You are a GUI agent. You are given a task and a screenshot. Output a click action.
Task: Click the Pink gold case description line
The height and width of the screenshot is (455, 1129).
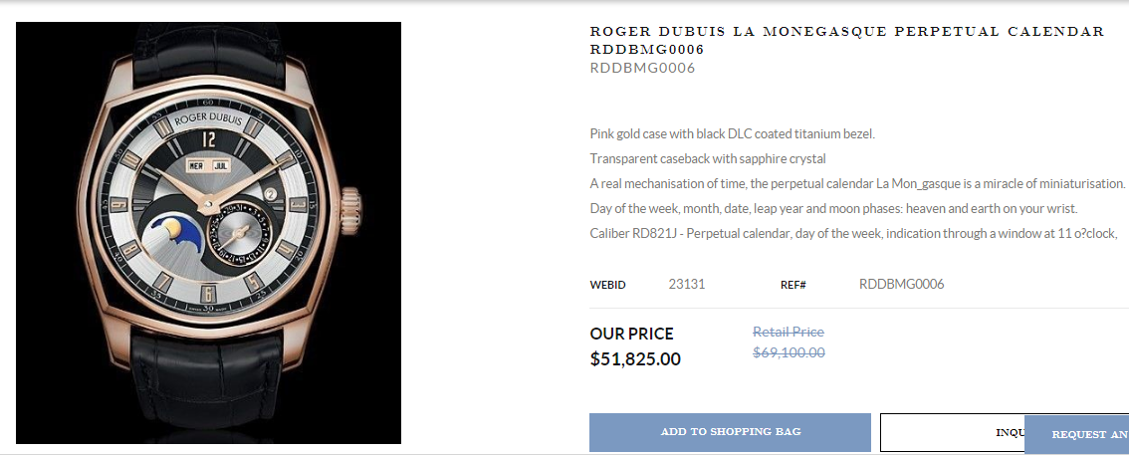732,133
